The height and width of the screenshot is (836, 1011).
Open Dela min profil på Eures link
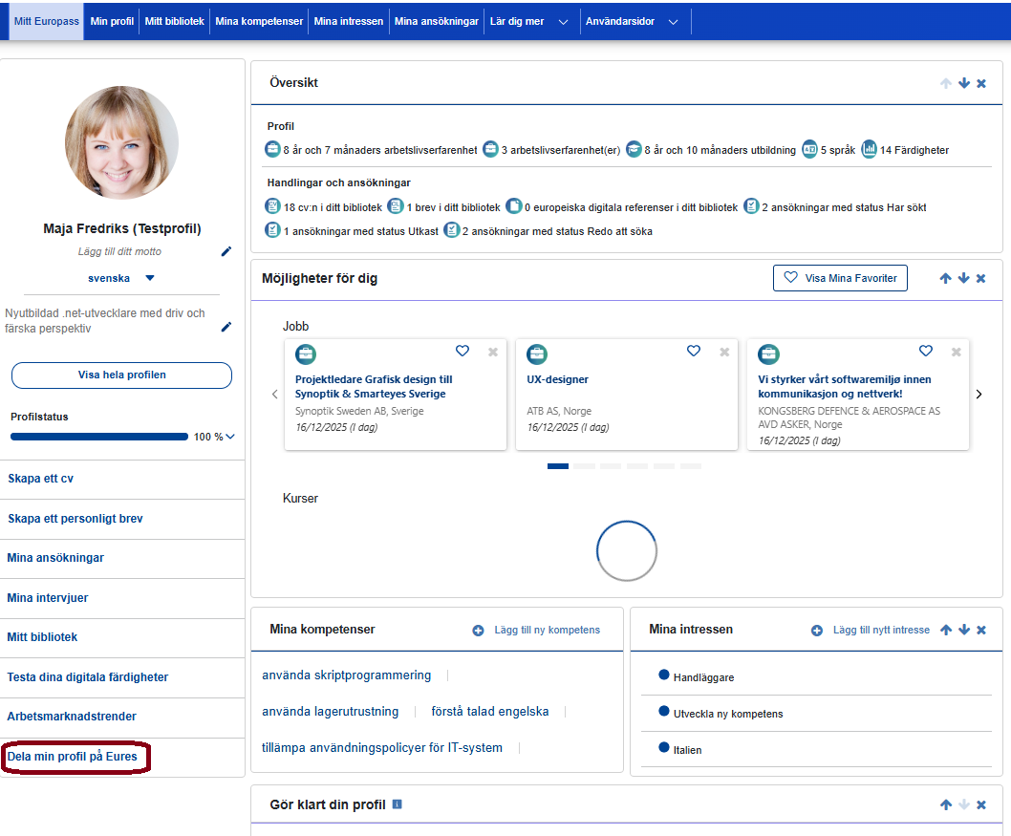73,757
